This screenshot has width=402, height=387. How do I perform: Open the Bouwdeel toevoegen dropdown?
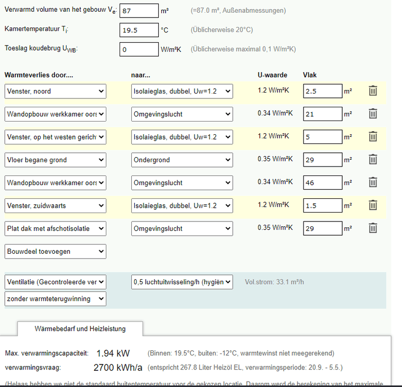[55, 251]
